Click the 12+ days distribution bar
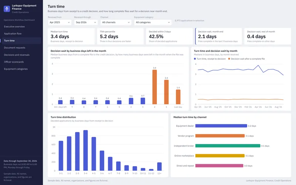The height and width of the screenshot is (185, 296). pos(159,166)
